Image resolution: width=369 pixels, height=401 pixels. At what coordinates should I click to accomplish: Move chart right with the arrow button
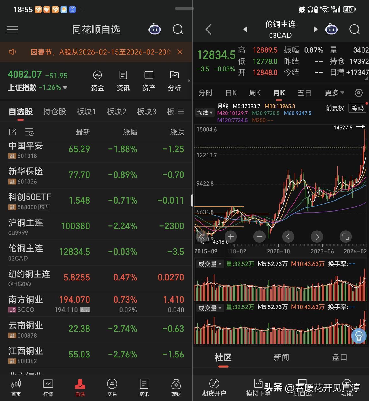[317, 237]
